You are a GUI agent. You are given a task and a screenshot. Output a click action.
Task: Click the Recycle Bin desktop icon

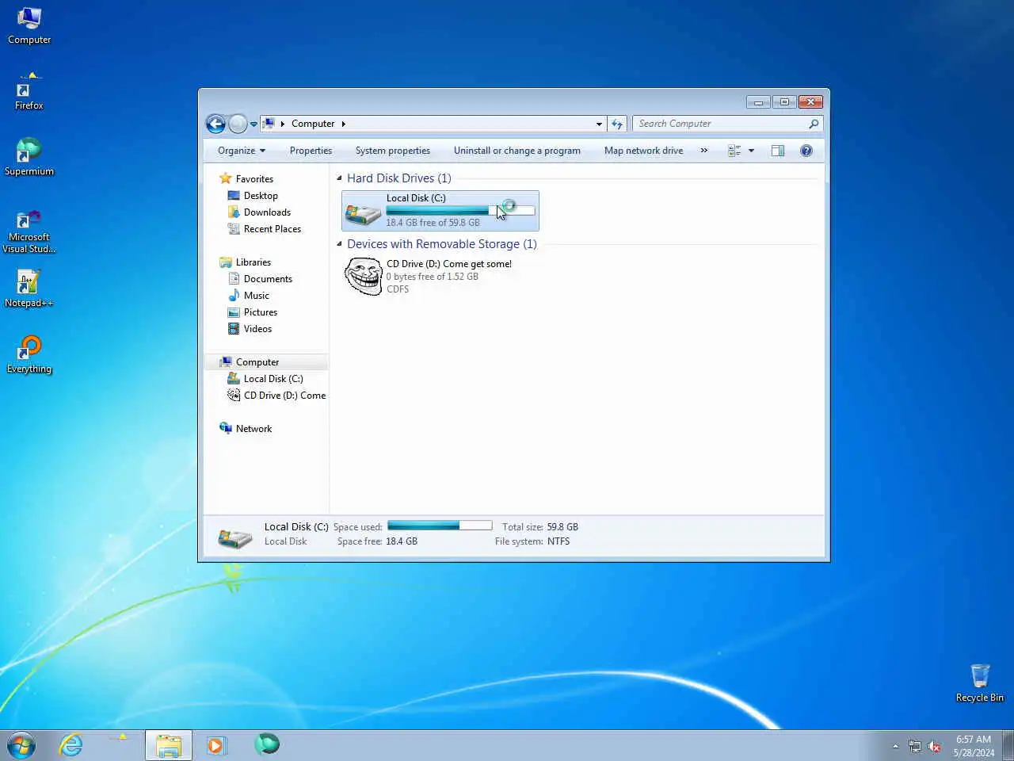coord(980,683)
